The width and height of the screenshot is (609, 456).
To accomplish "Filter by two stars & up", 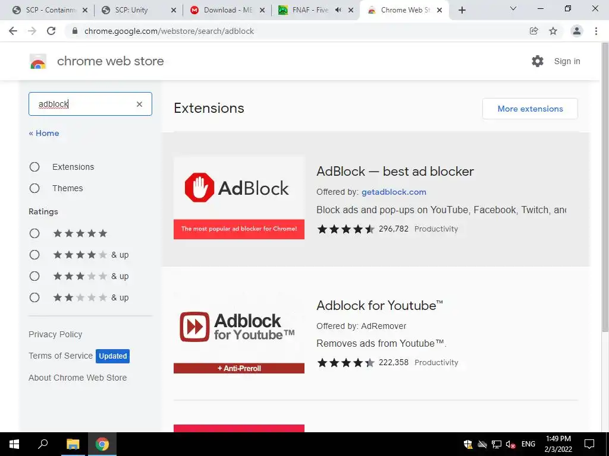I will pos(34,297).
